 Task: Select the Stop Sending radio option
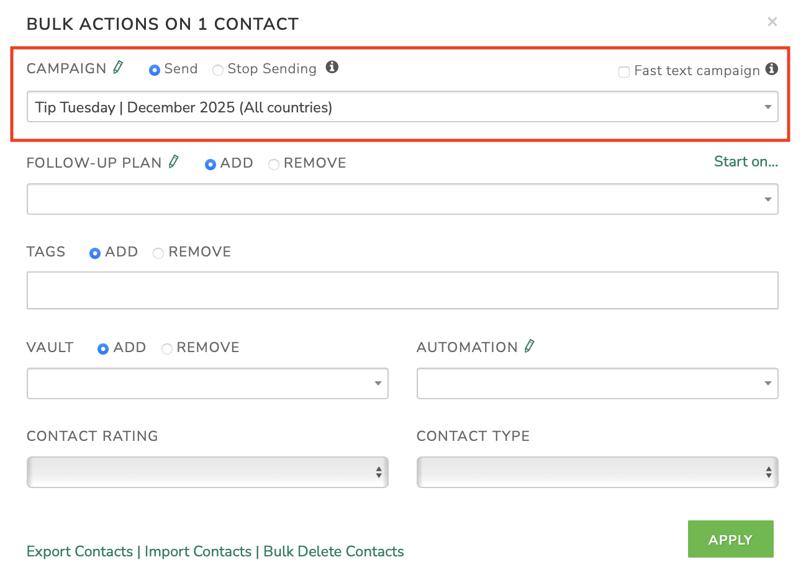tap(218, 70)
